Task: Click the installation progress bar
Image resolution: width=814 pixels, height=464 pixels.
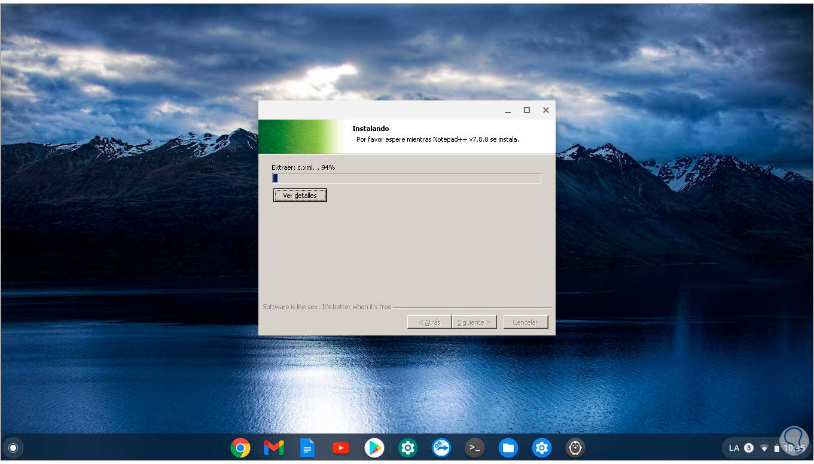Action: click(407, 178)
